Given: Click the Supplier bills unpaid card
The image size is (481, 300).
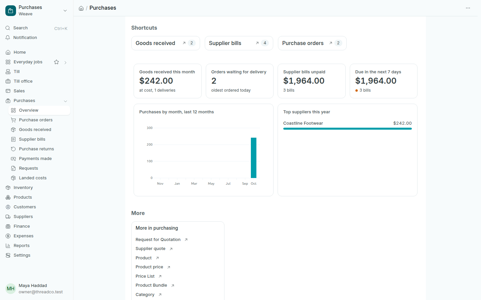Looking at the screenshot, I should (312, 81).
